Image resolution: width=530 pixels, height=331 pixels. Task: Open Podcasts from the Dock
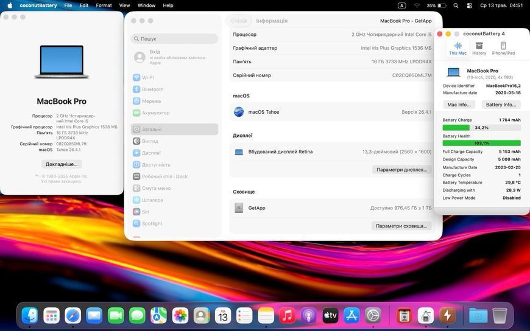coord(309,316)
